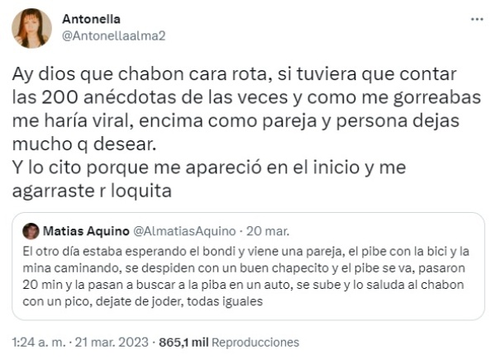Click Matias Aquino's small avatar in quoted tweet

(x=31, y=230)
